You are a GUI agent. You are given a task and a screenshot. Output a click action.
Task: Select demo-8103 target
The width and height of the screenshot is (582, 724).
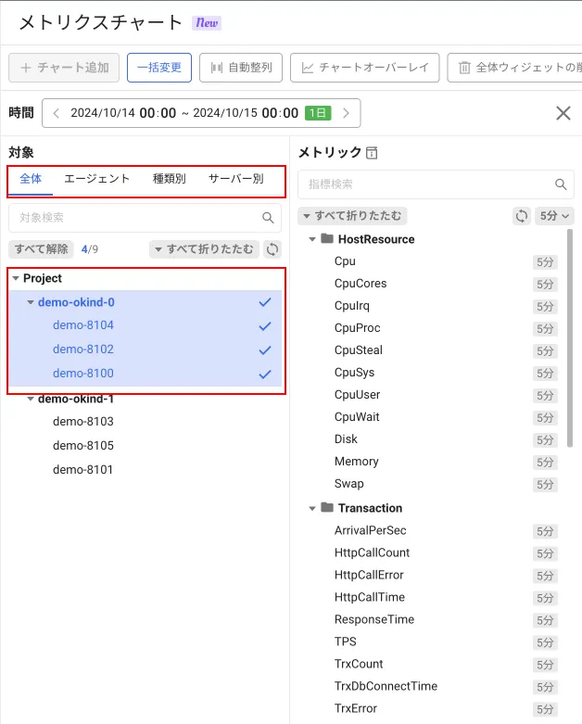coord(83,422)
